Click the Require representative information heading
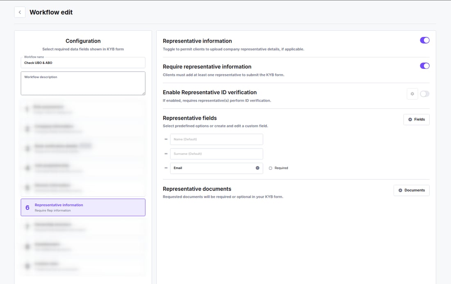The width and height of the screenshot is (451, 284). [x=207, y=67]
